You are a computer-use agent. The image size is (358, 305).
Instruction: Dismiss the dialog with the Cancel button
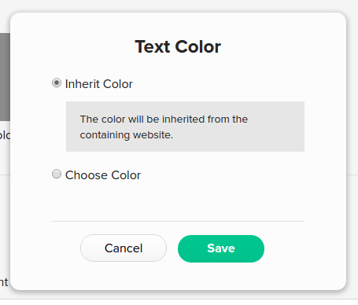(124, 248)
